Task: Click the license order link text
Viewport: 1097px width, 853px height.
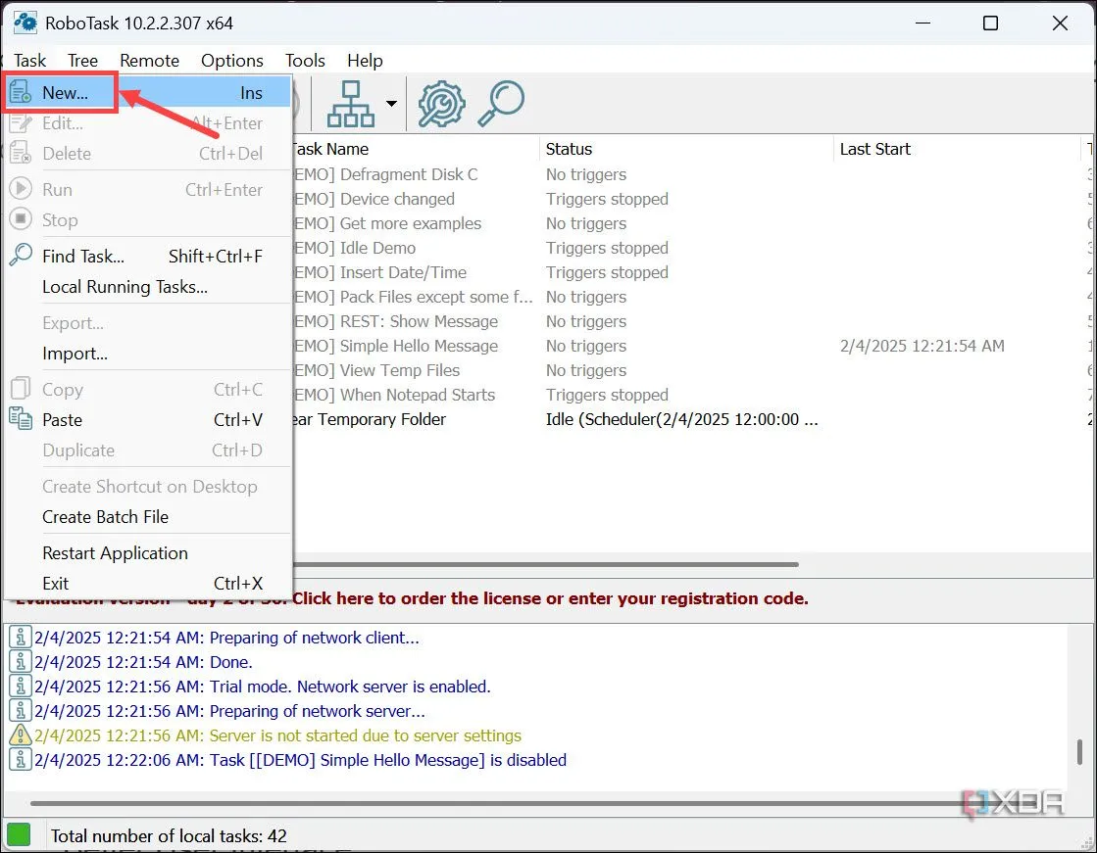Action: (550, 598)
